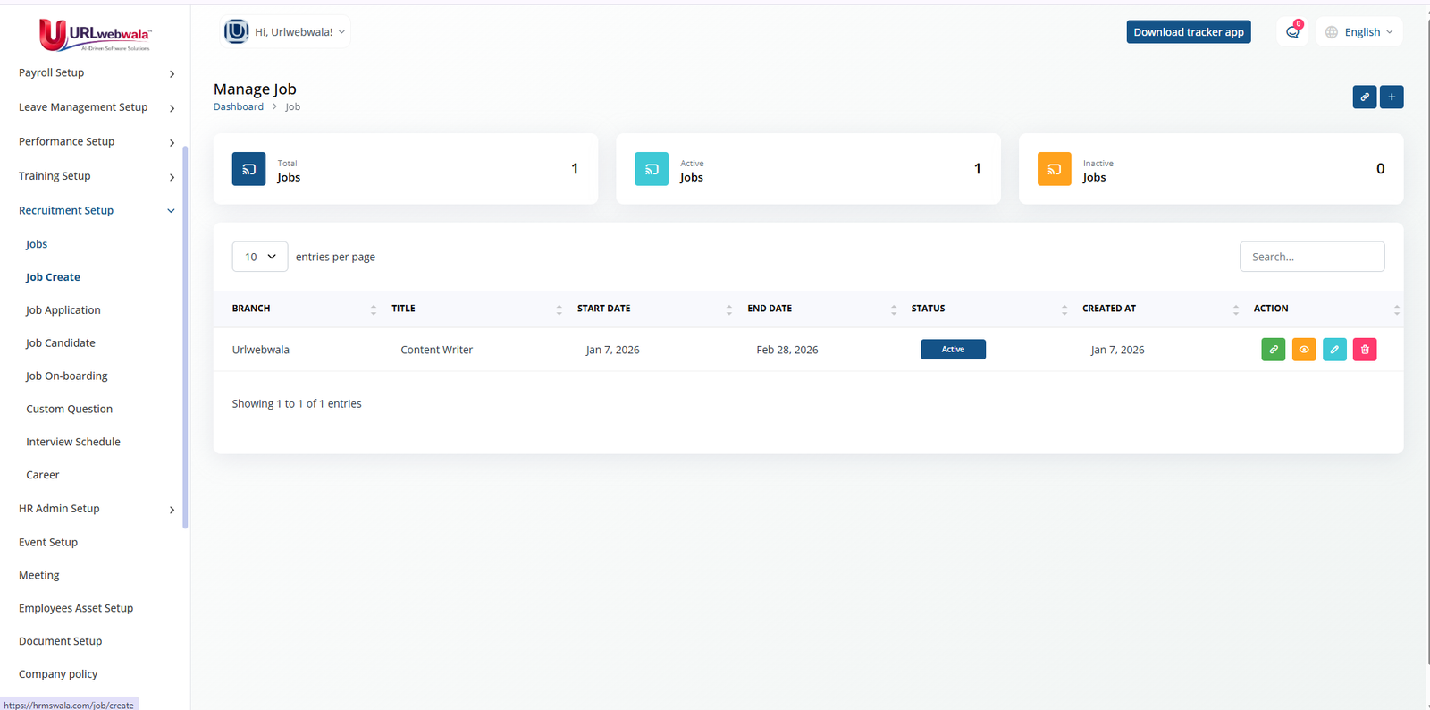Screen dimensions: 1430x710
Task: Open Job On-boarding in sidebar
Action: point(66,376)
